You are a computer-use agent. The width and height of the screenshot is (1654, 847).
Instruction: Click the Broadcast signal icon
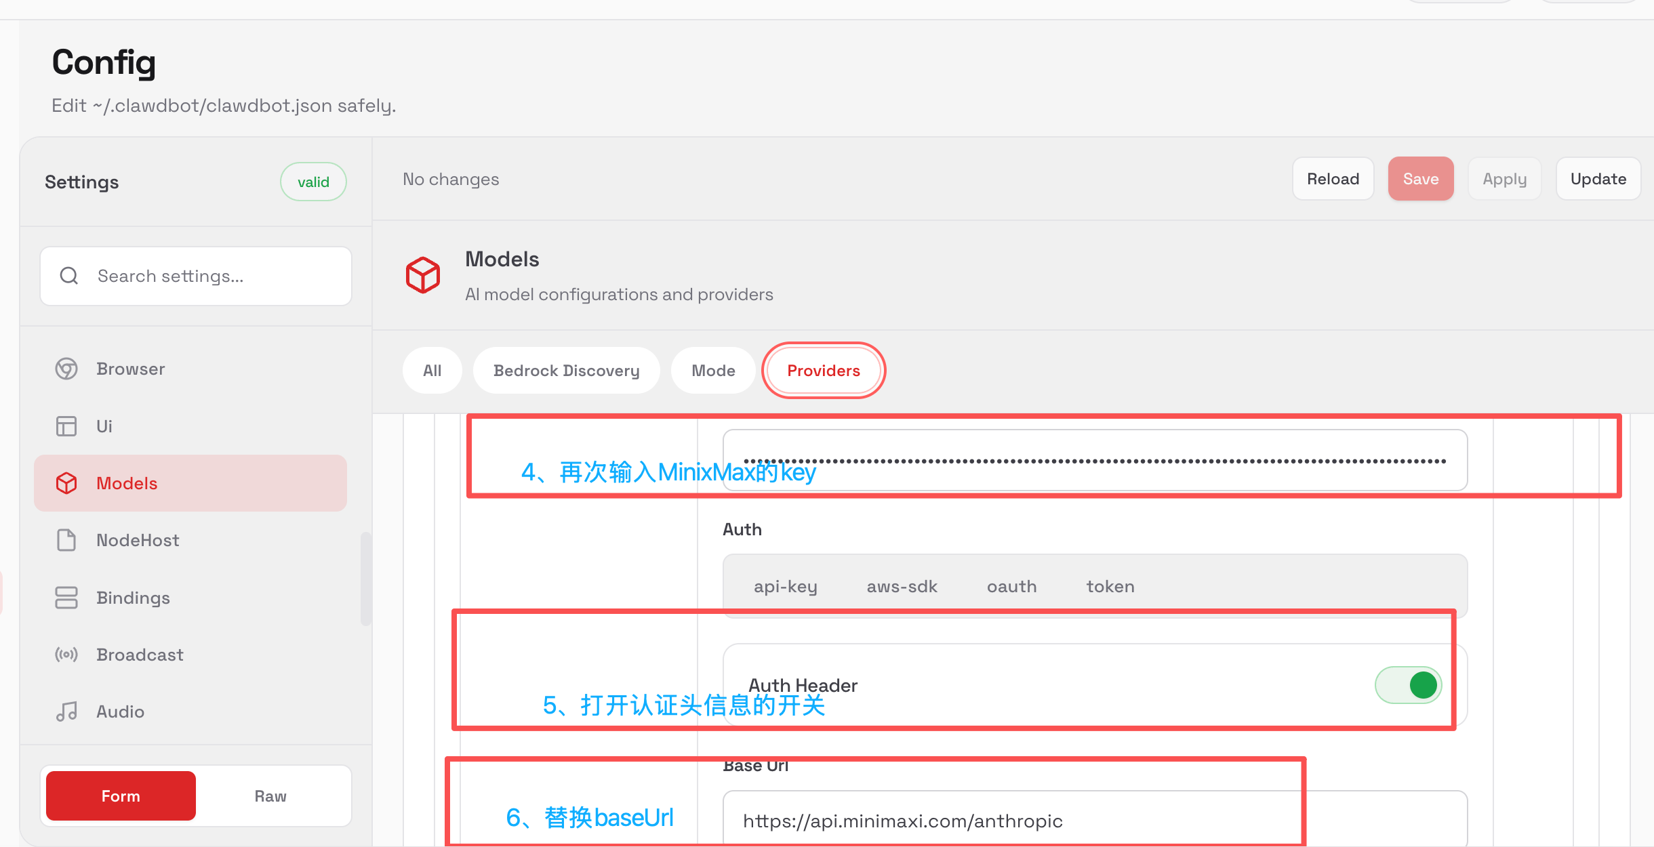coord(66,655)
